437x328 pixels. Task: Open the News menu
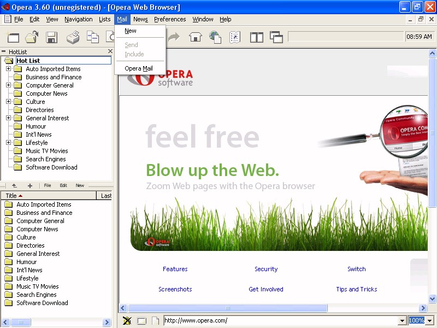point(140,19)
